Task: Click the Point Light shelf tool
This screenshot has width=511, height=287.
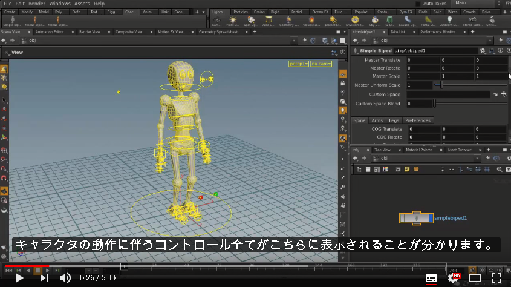Action: click(x=233, y=21)
